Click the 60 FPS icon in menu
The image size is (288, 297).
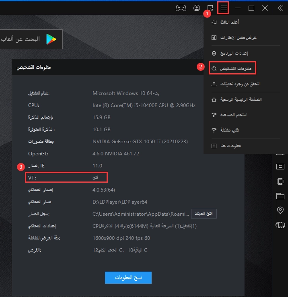click(214, 37)
